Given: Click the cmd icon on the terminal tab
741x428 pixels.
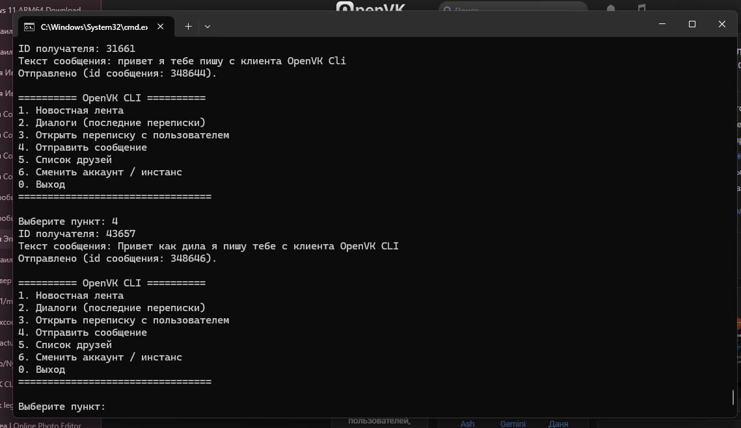Looking at the screenshot, I should [x=29, y=27].
